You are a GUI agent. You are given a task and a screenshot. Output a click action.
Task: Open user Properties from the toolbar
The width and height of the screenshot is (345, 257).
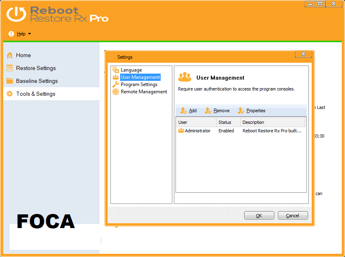click(256, 111)
